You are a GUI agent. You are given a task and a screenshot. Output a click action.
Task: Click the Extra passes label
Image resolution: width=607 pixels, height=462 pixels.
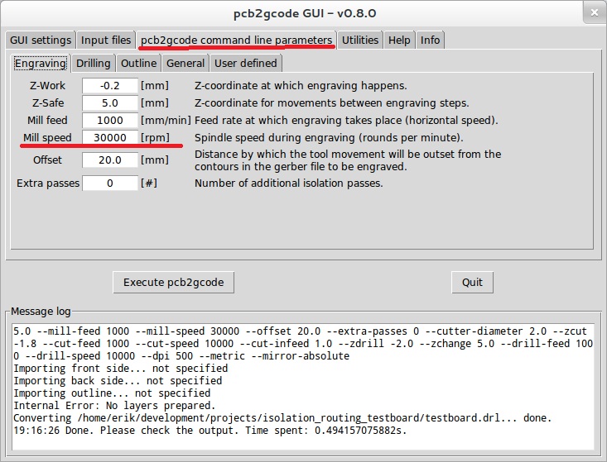pos(48,183)
